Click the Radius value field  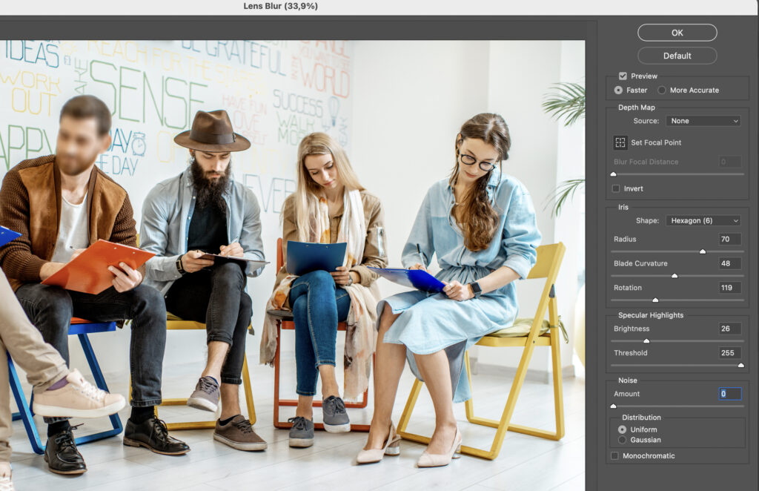point(729,240)
